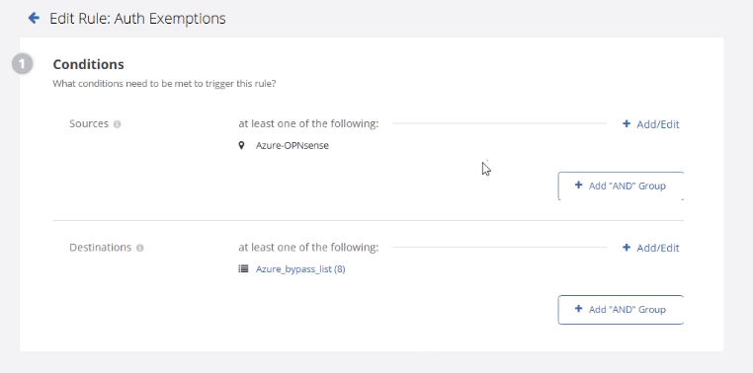
Task: Click the Sources label
Action: coord(89,123)
